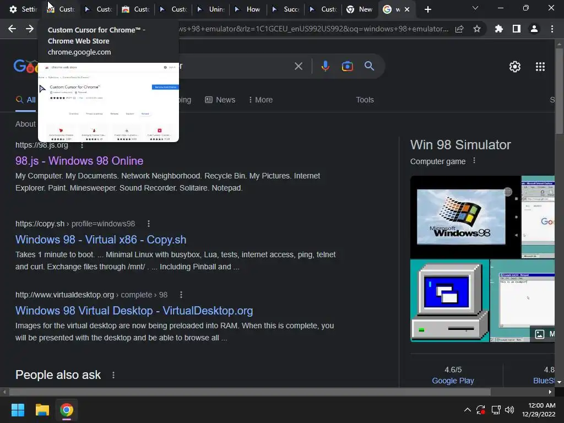The image size is (564, 423).
Task: Expand the More search filters
Action: (261, 100)
